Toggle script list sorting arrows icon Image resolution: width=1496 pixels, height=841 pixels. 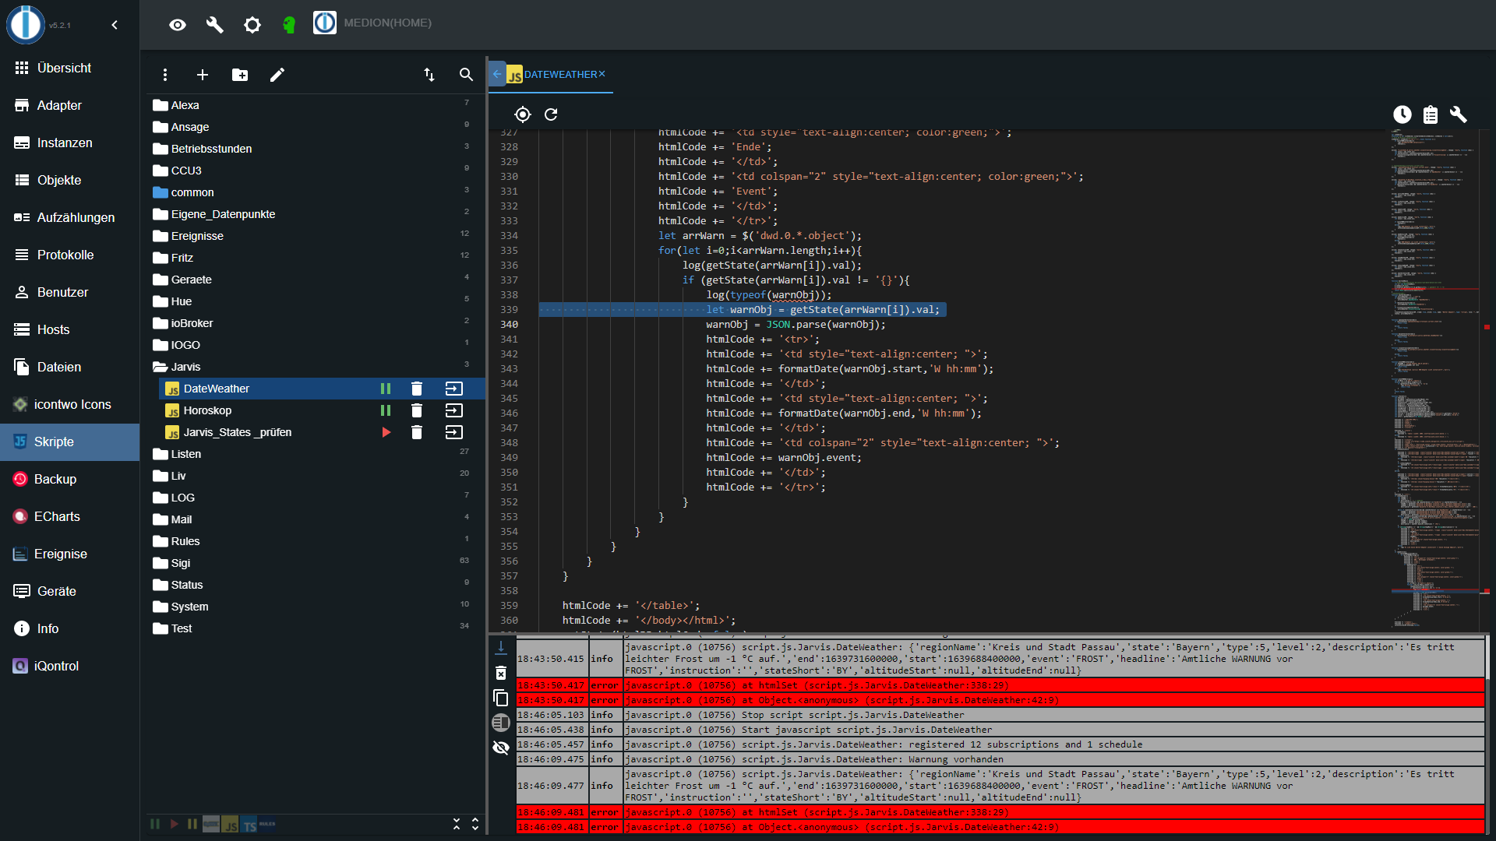(429, 75)
